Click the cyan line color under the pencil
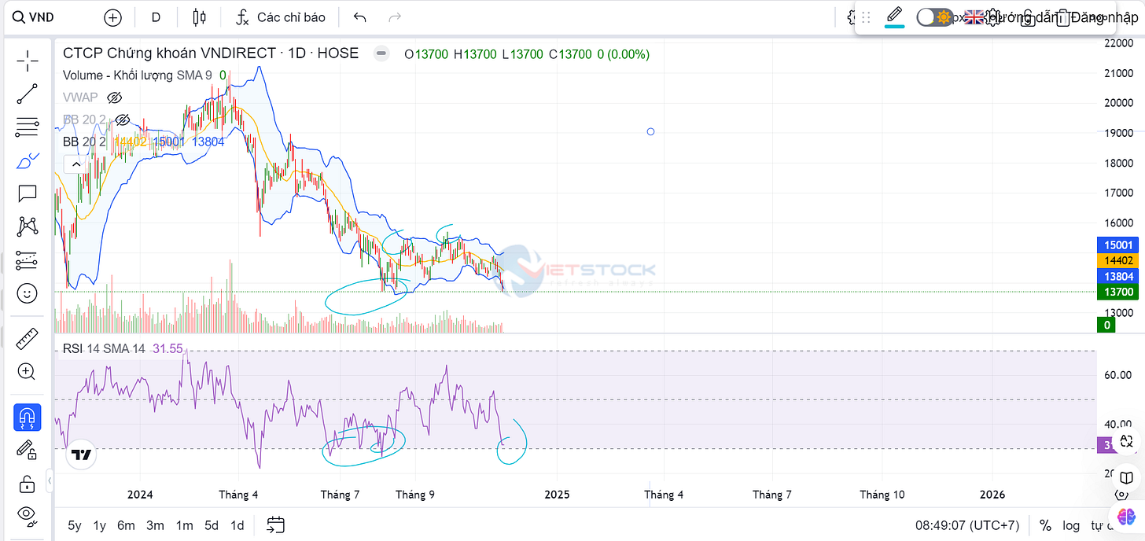 [x=894, y=26]
